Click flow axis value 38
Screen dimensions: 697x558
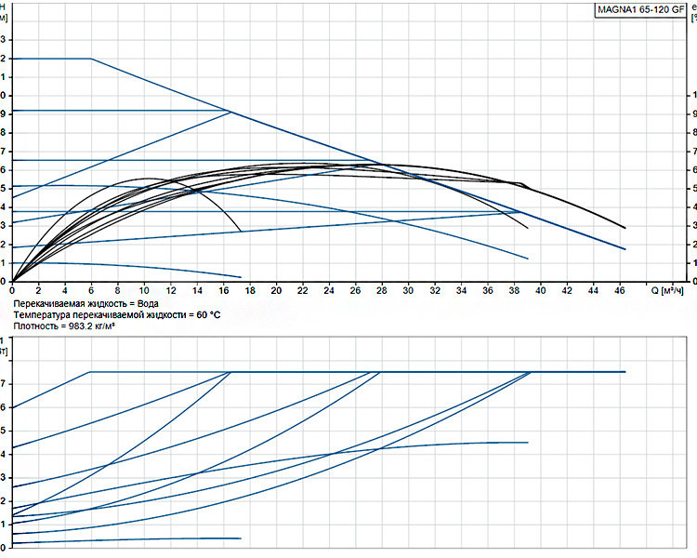(514, 290)
